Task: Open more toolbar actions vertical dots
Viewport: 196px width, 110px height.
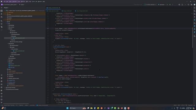Action: click(173, 5)
